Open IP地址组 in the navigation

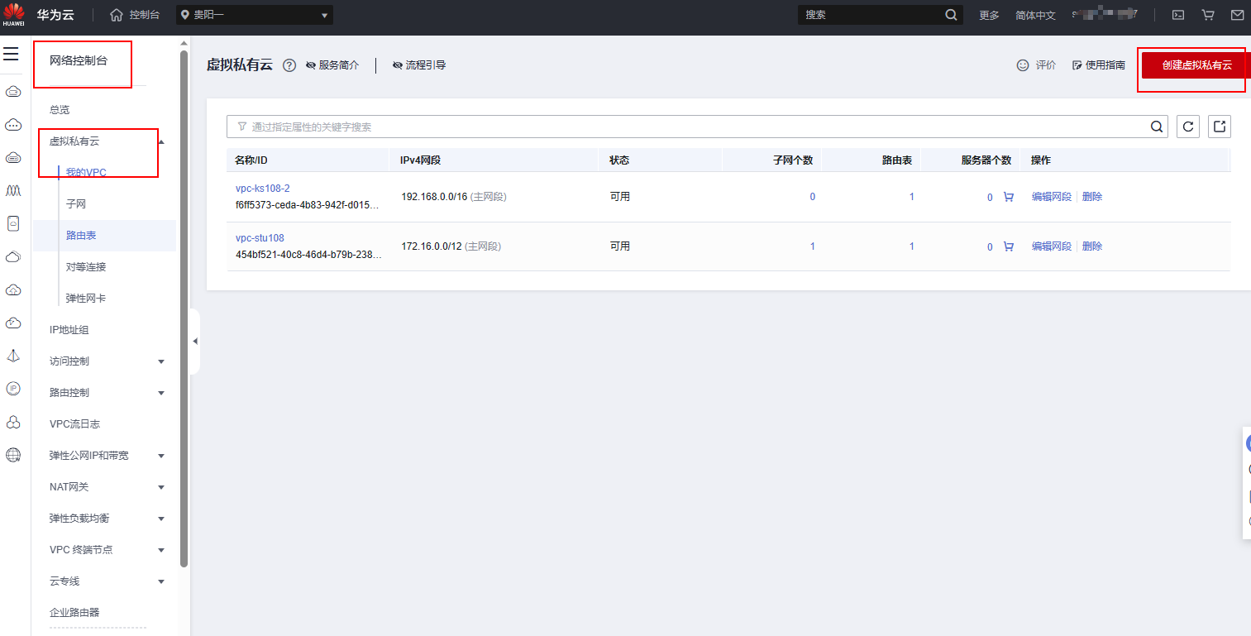coord(69,330)
